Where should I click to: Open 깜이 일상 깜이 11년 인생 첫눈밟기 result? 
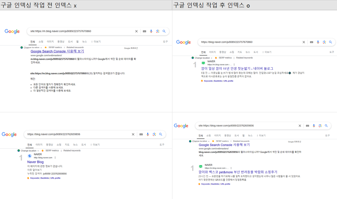tap(237, 69)
